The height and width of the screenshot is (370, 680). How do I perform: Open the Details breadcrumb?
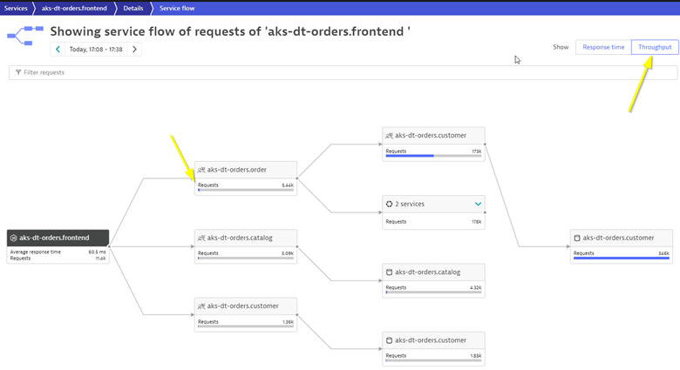[x=133, y=8]
